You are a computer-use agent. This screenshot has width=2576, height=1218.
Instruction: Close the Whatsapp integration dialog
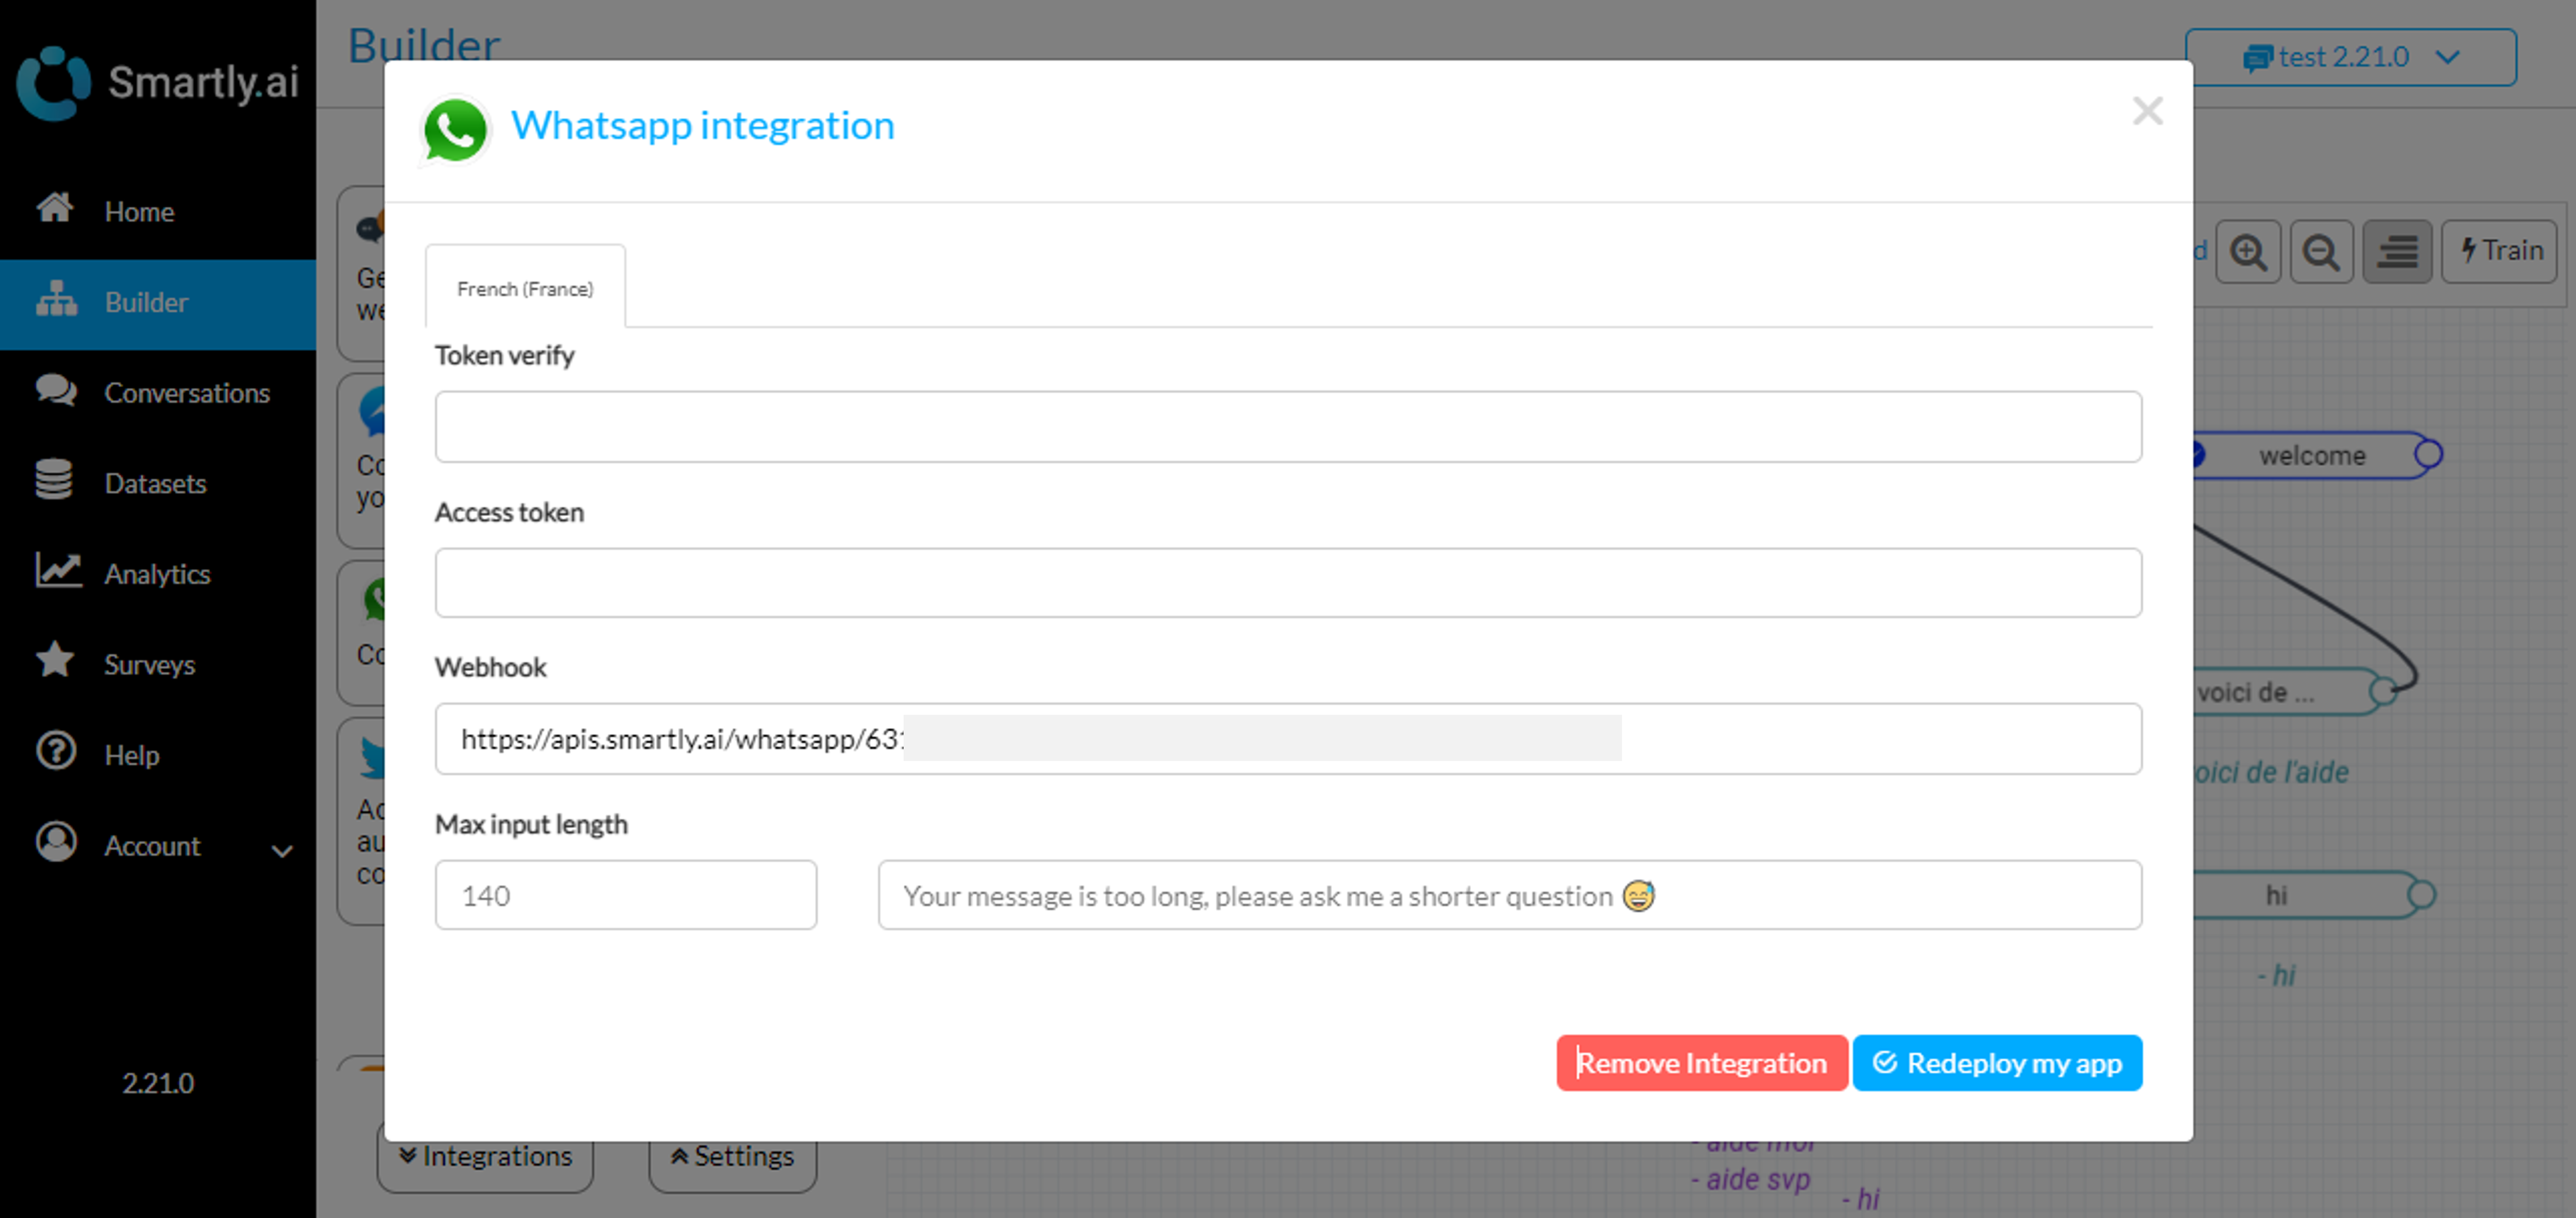tap(2146, 111)
